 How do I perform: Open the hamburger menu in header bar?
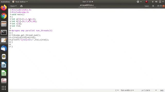coord(153,6)
